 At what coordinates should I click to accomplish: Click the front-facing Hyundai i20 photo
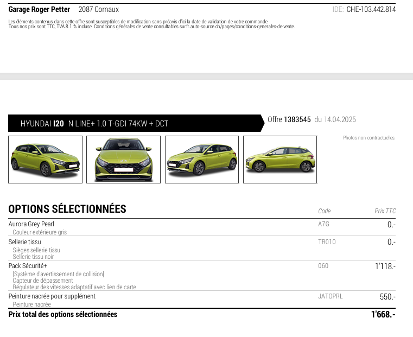(123, 160)
